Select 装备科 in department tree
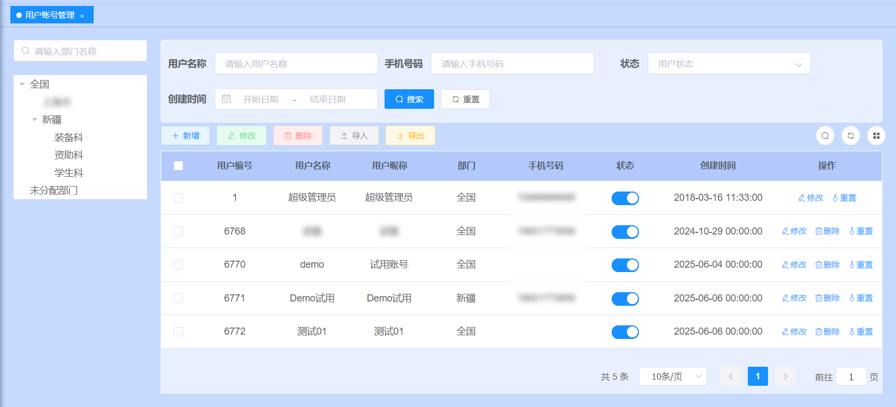896x407 pixels. point(69,138)
